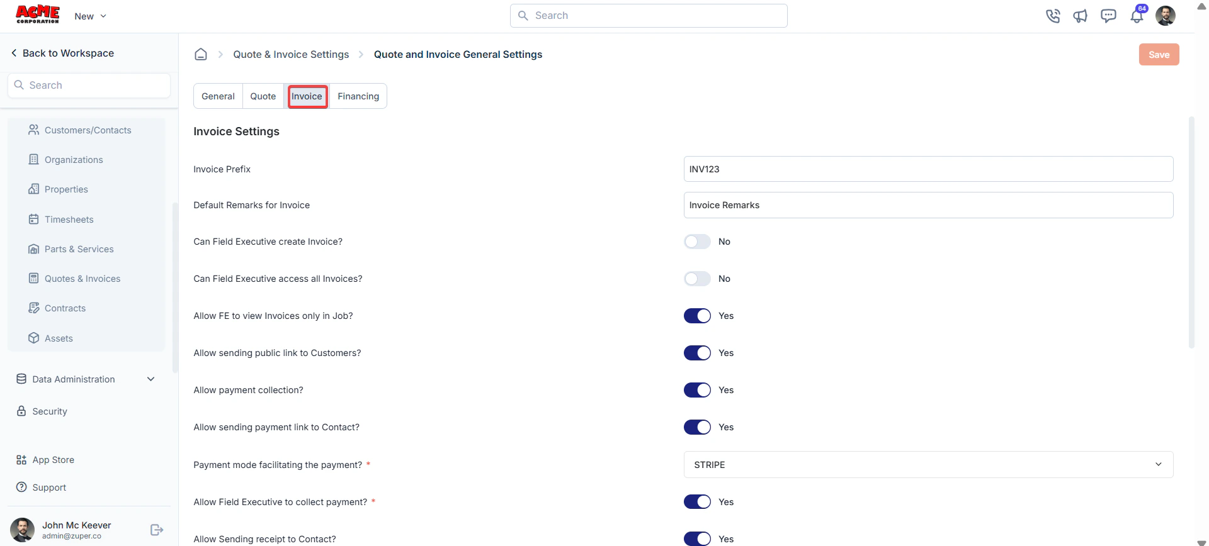Viewport: 1209px width, 546px height.
Task: Open App Store link
Action: 54,460
